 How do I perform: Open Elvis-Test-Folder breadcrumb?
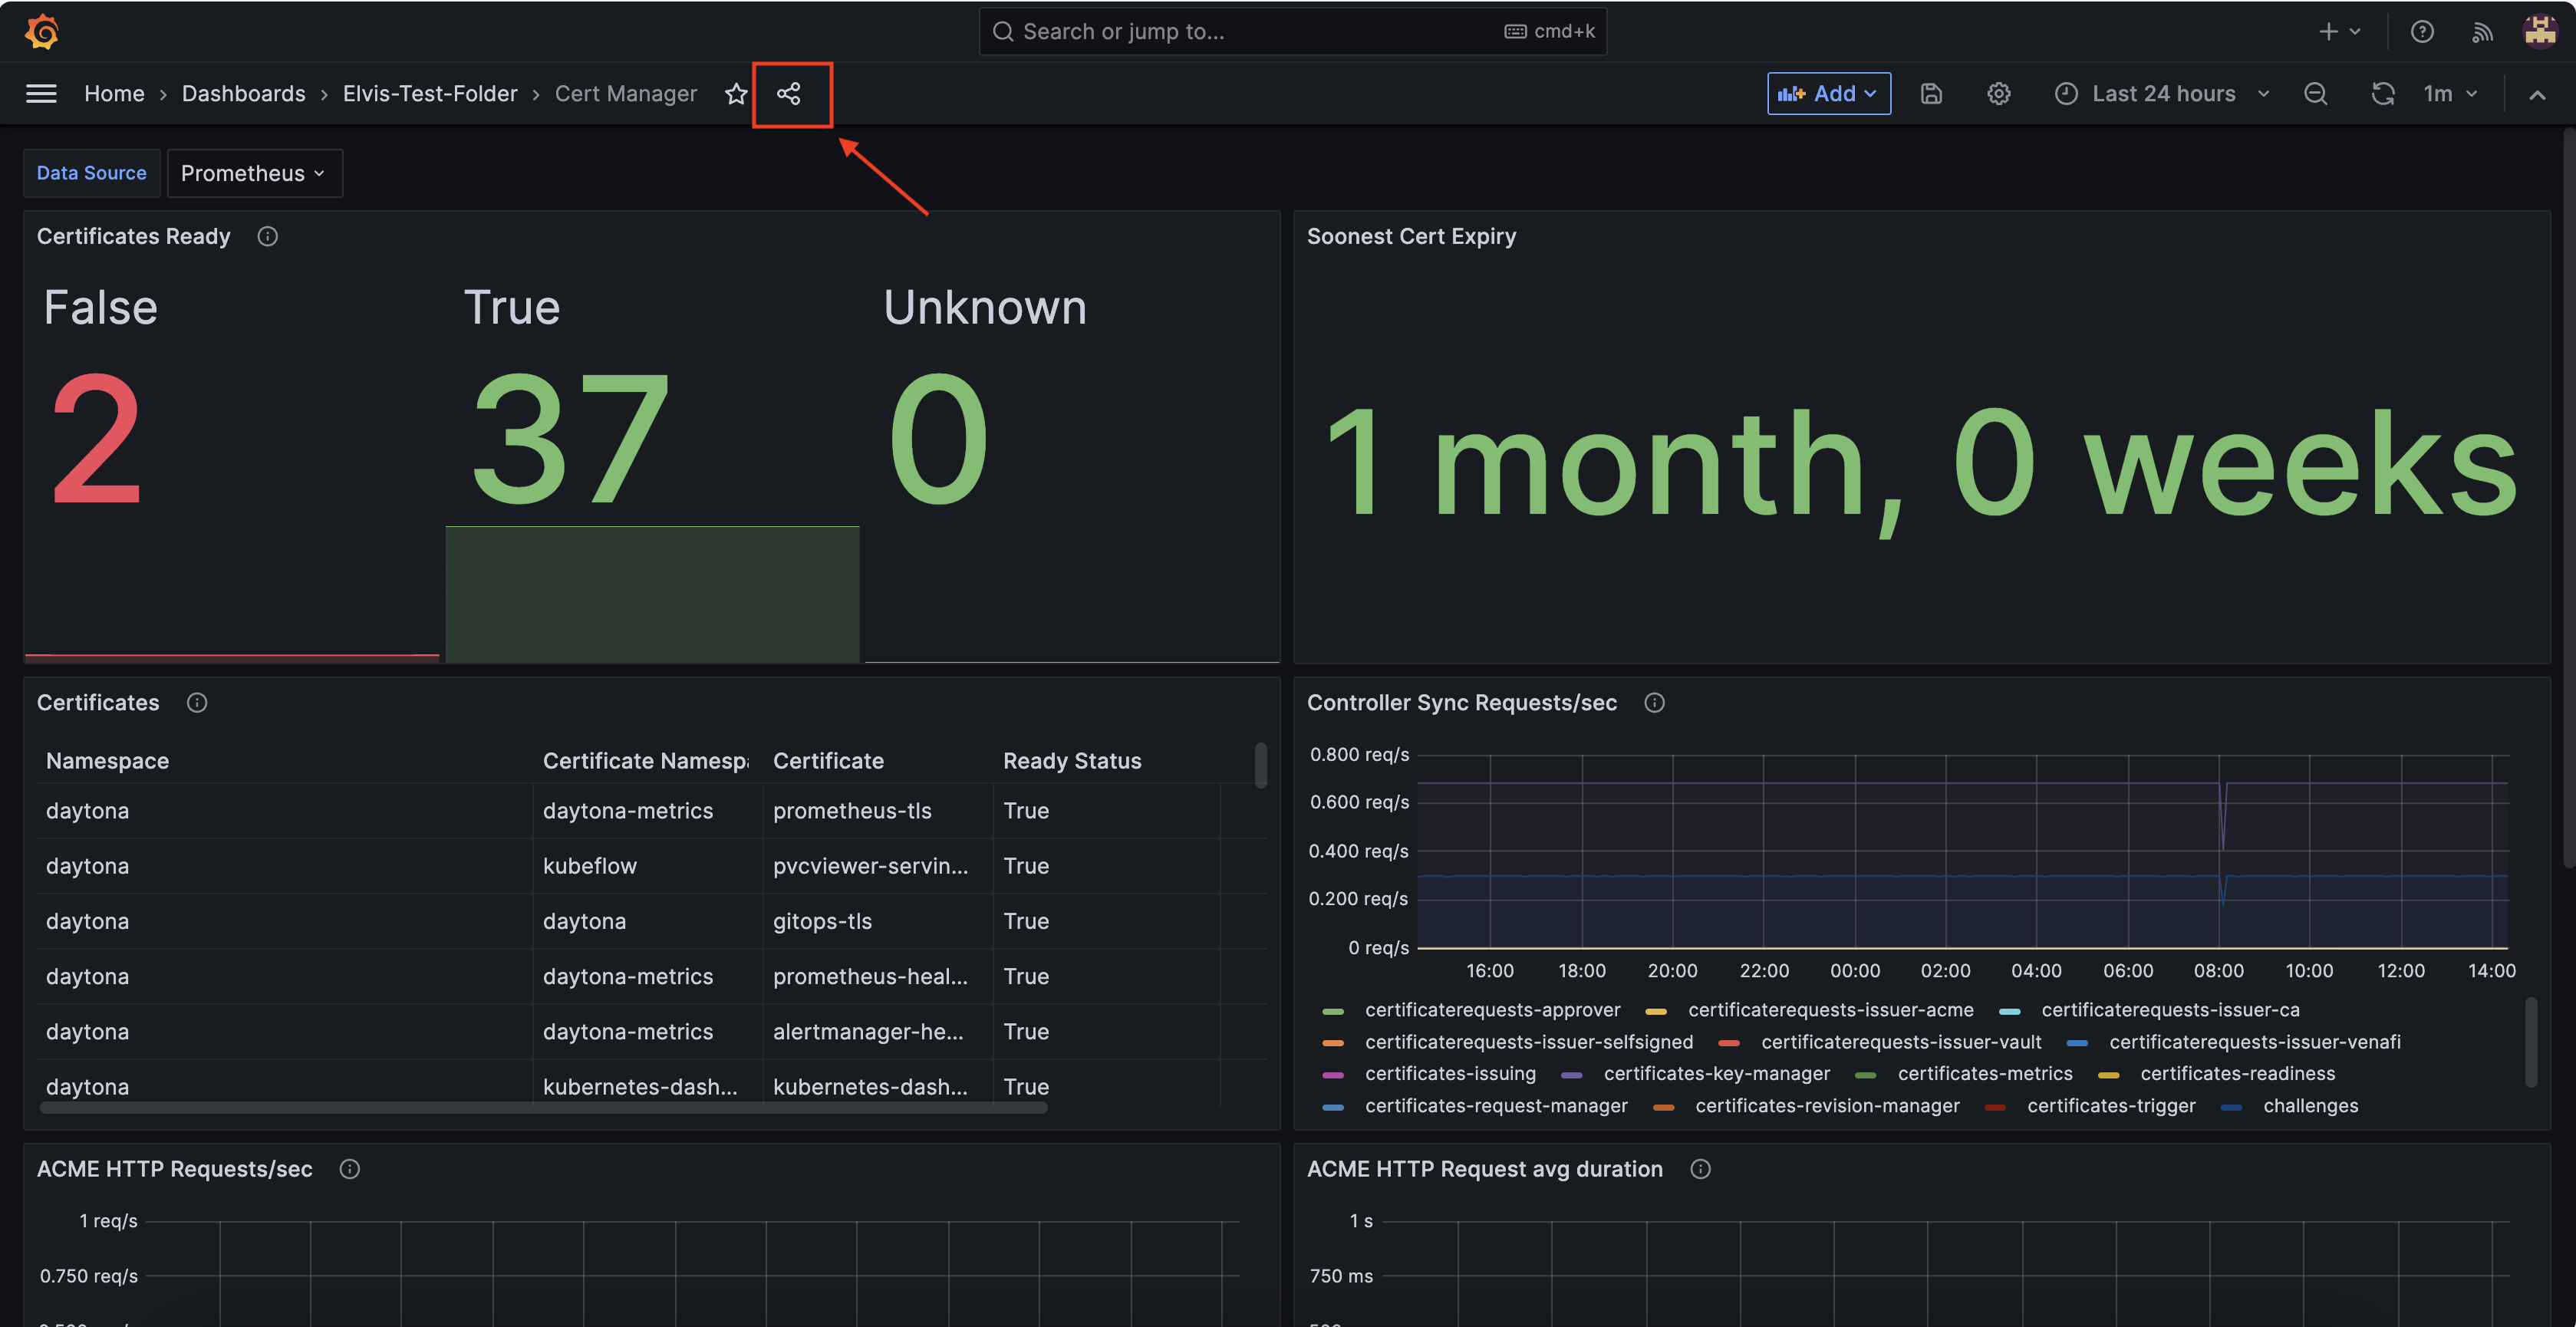coord(430,93)
